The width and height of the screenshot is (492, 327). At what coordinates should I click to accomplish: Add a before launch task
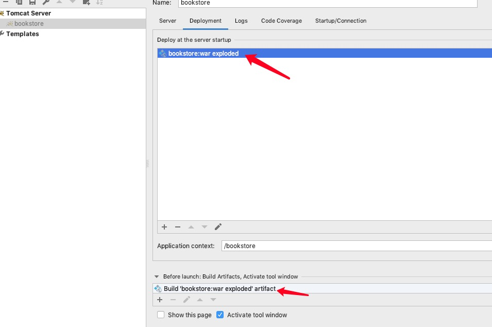(x=160, y=300)
